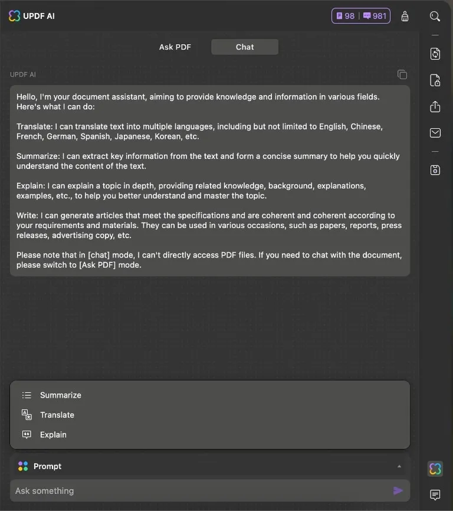This screenshot has width=453, height=511.
Task: Send the message with arrow button
Action: pos(398,491)
